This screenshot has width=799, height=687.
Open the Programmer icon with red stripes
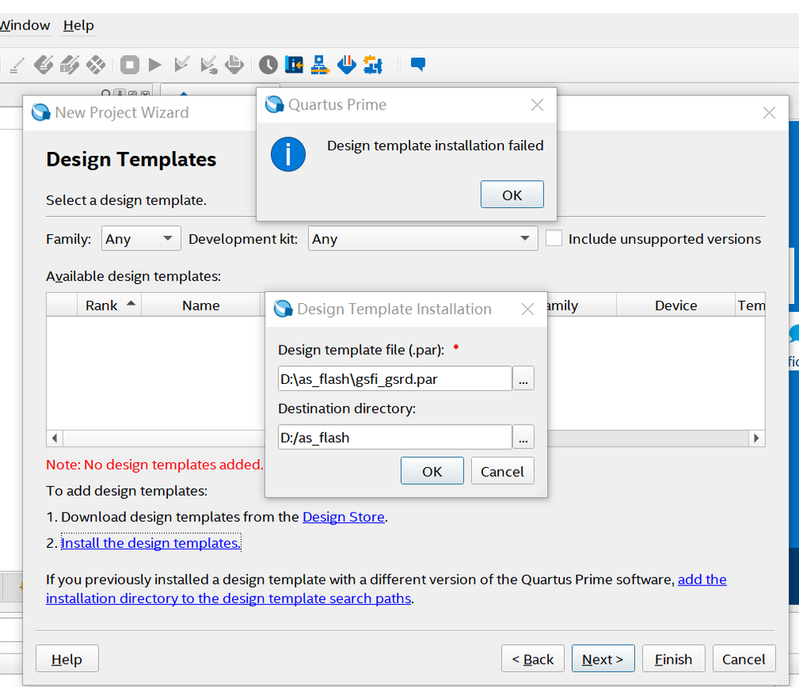tap(346, 65)
